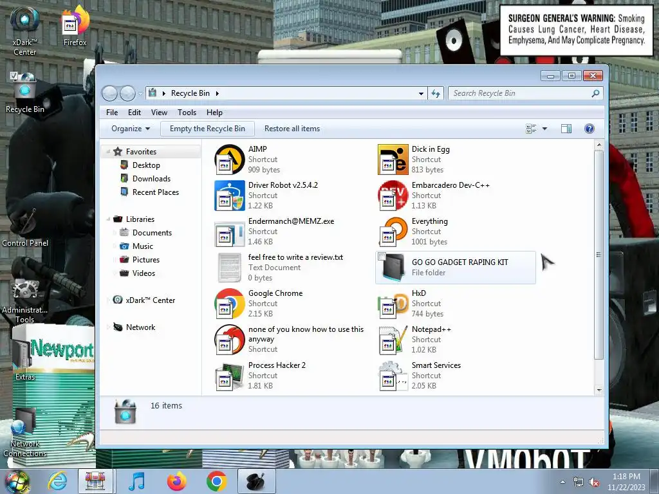
Task: Collapse the Libraries tree node
Action: pos(108,219)
